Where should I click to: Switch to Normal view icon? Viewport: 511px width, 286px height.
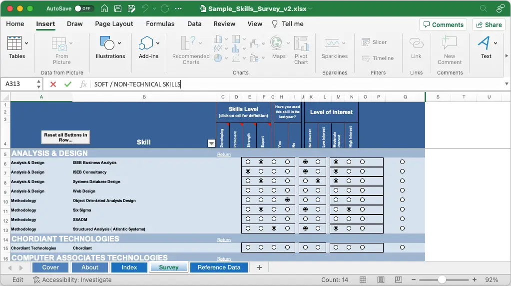click(363, 280)
